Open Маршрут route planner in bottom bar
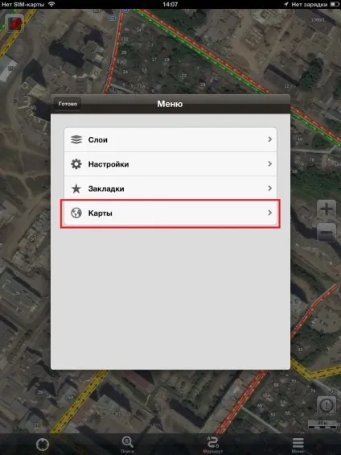This screenshot has width=341, height=455. point(212,445)
